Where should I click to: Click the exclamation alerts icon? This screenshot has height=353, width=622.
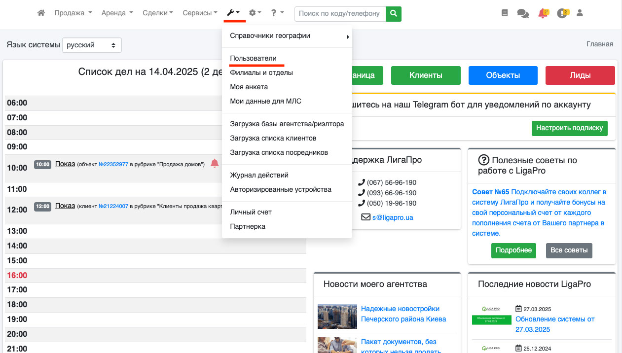[x=562, y=14]
